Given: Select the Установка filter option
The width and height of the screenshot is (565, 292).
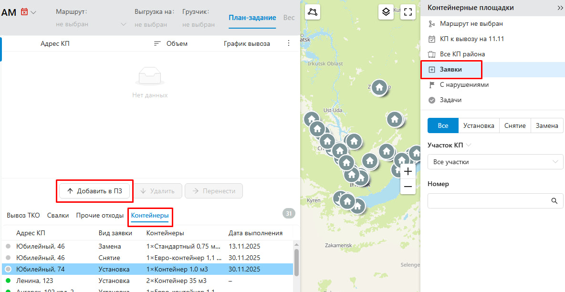Looking at the screenshot, I should pyautogui.click(x=479, y=125).
